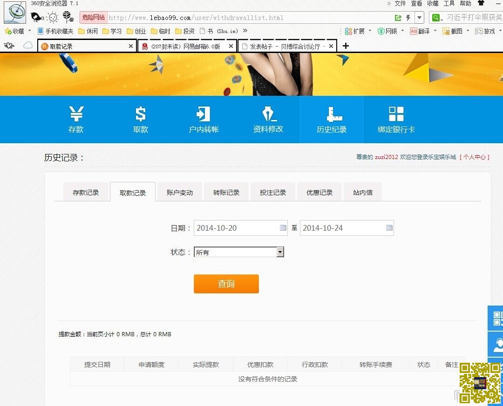Click the skin shirt icon in title bar
The width and height of the screenshot is (503, 406).
(x=481, y=3)
